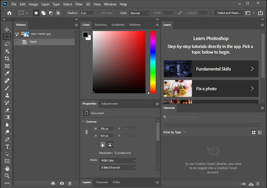The height and width of the screenshot is (188, 267).
Task: Open the Layer menu
Action: pyautogui.click(x=45, y=4)
